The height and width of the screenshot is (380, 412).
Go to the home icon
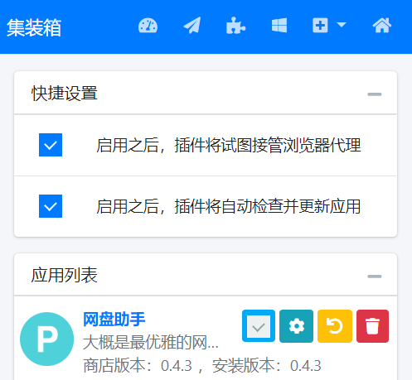382,26
